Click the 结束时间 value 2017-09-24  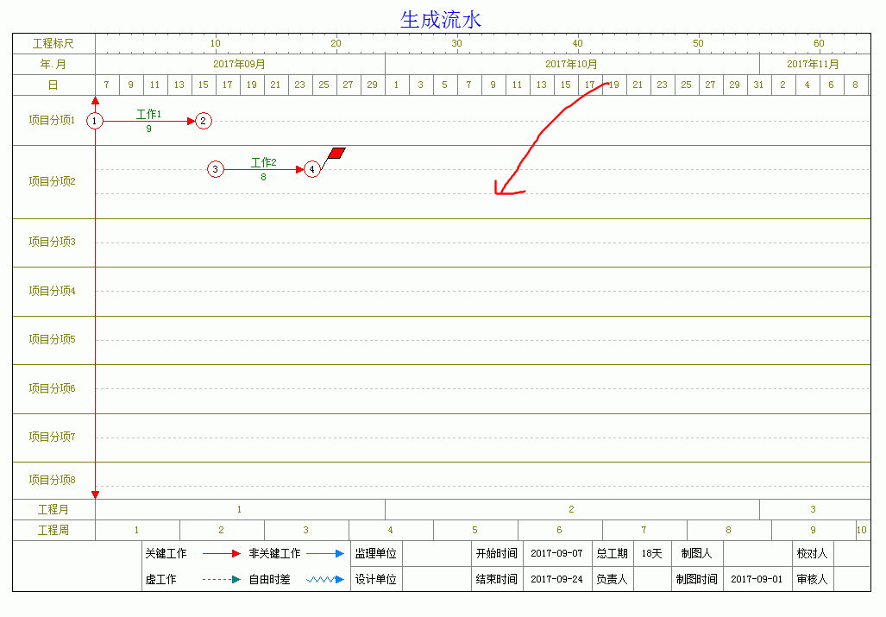556,579
